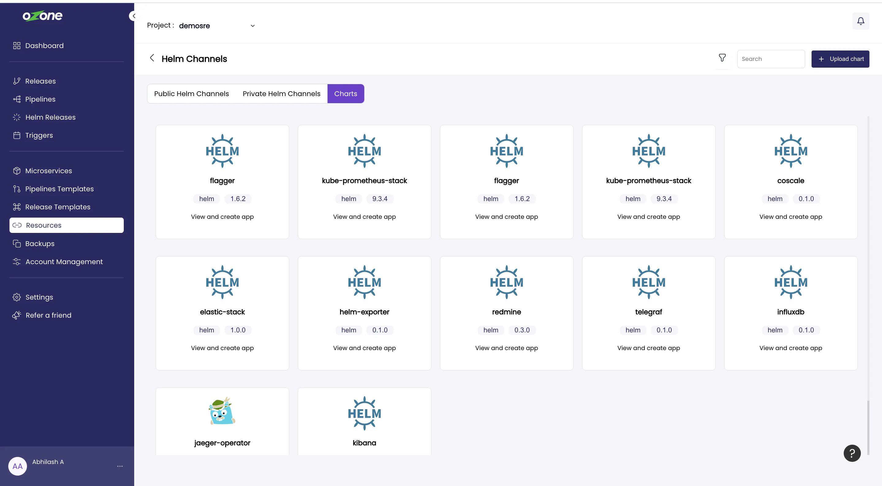
Task: Click the Dashboard grid icon in sidebar
Action: tap(17, 46)
